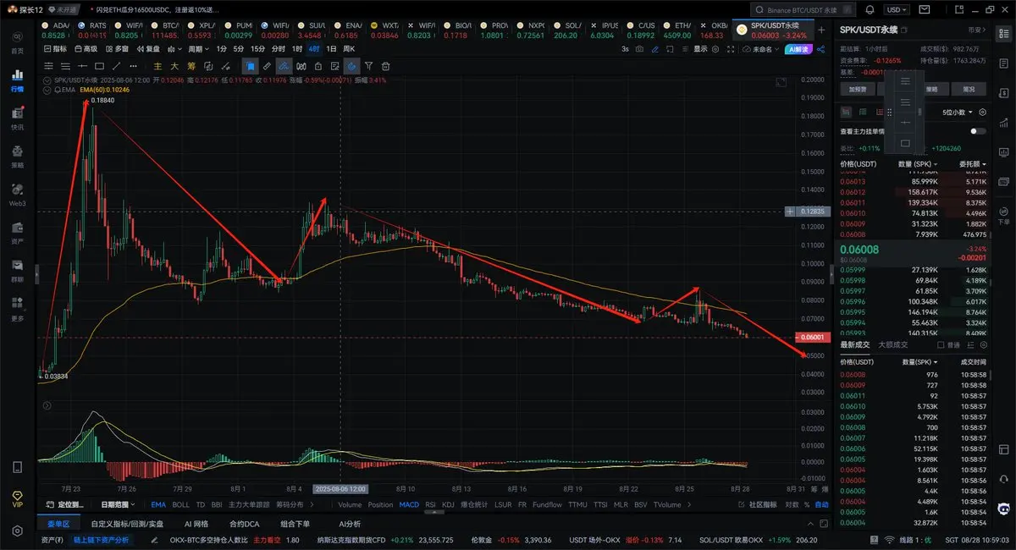Open the VIP diamond icon in sidebar
The image size is (1016, 550).
17,498
